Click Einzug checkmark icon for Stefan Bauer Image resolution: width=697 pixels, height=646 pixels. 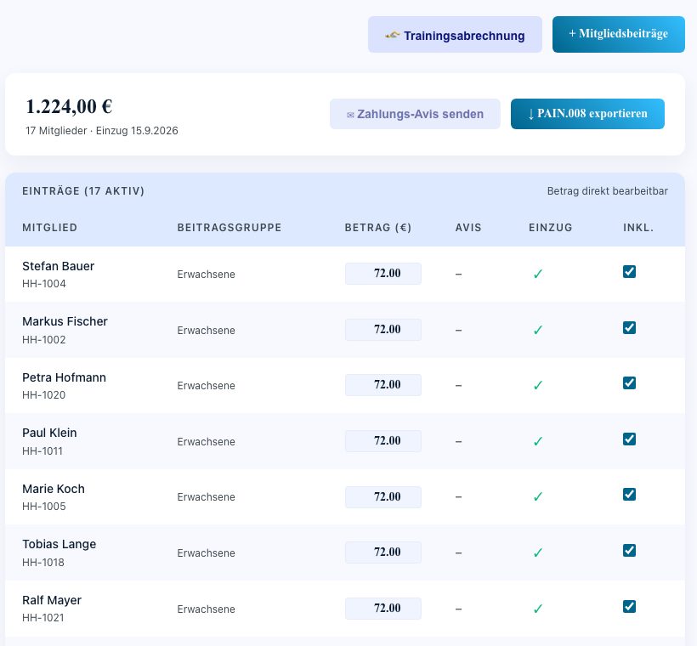(538, 274)
